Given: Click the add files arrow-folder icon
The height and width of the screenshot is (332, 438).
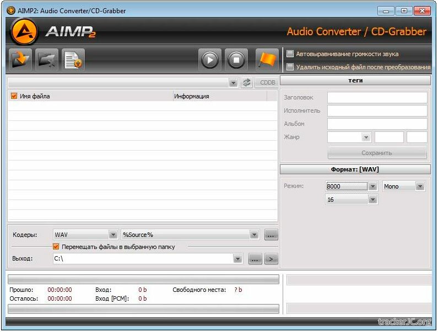Looking at the screenshot, I should point(20,60).
